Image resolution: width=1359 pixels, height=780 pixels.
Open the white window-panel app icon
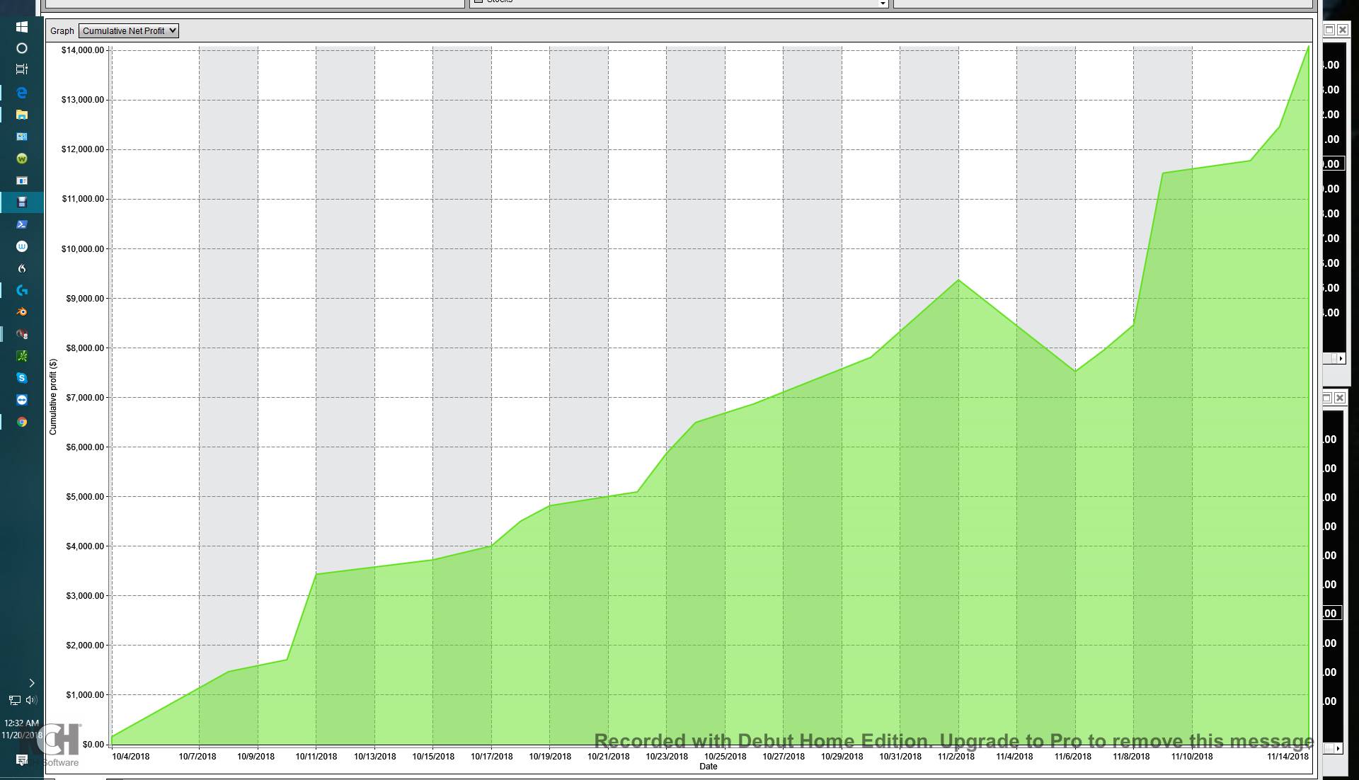[x=22, y=180]
